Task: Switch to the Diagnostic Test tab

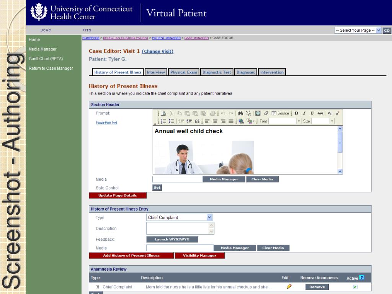Action: click(x=217, y=72)
